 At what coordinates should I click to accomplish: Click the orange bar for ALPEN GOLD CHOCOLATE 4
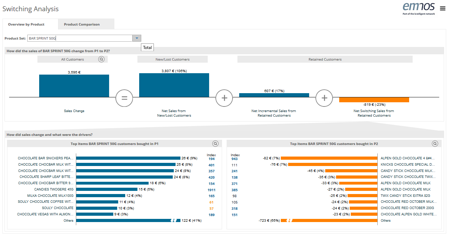pyautogui.click(x=329, y=158)
